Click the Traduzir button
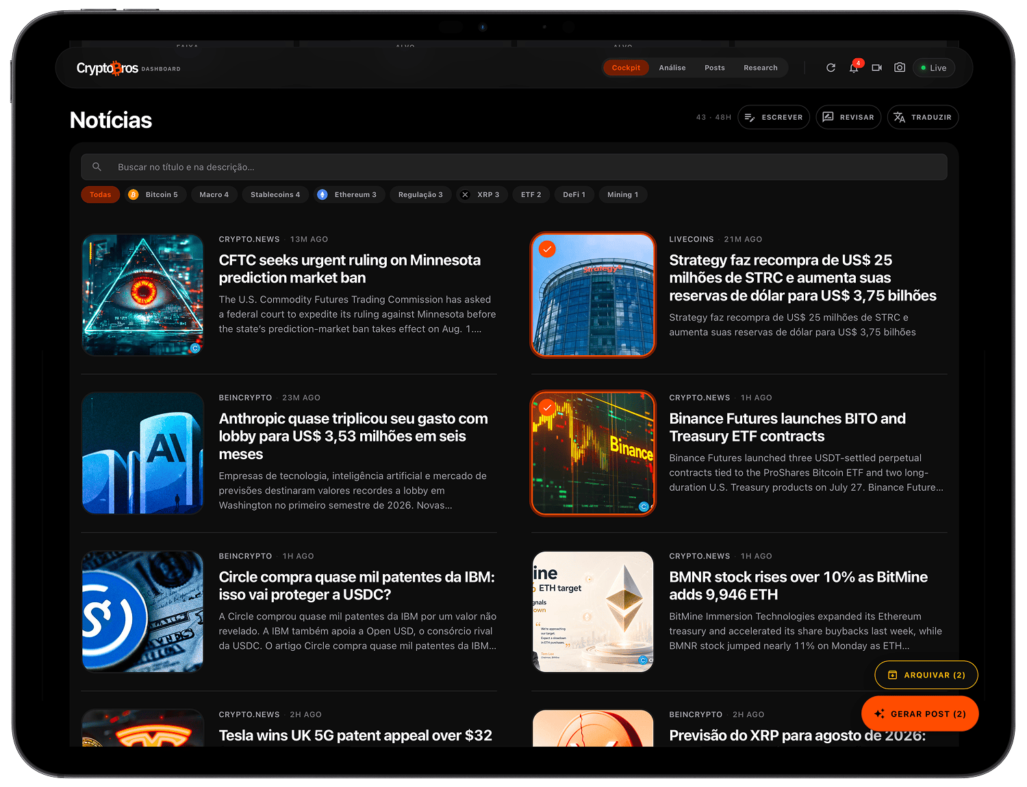 point(923,117)
